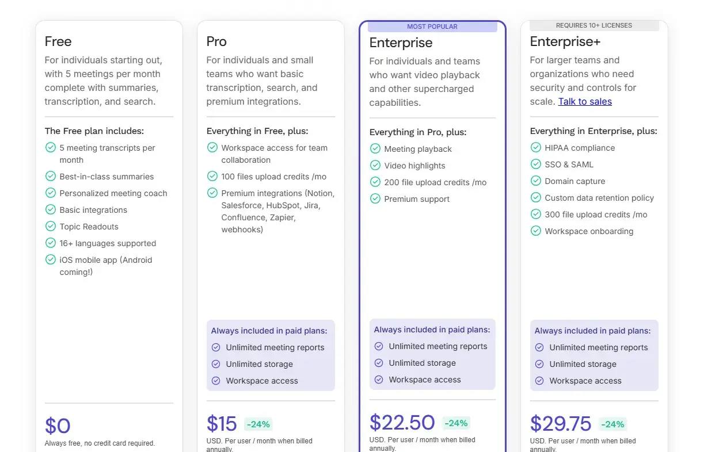This screenshot has width=719, height=452.
Task: Click the checkmark beside Topic Readouts
Action: pyautogui.click(x=50, y=227)
